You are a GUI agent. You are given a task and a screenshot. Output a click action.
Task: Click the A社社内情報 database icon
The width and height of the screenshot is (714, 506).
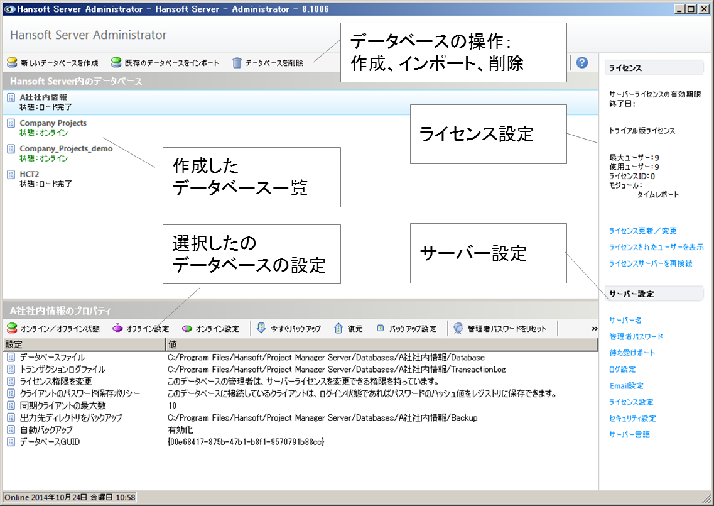pos(11,97)
